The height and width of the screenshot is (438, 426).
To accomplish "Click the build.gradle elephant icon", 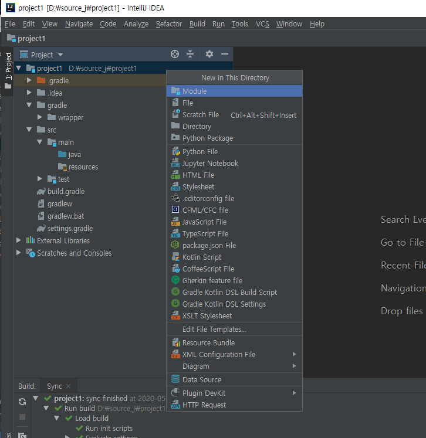I will tap(41, 192).
